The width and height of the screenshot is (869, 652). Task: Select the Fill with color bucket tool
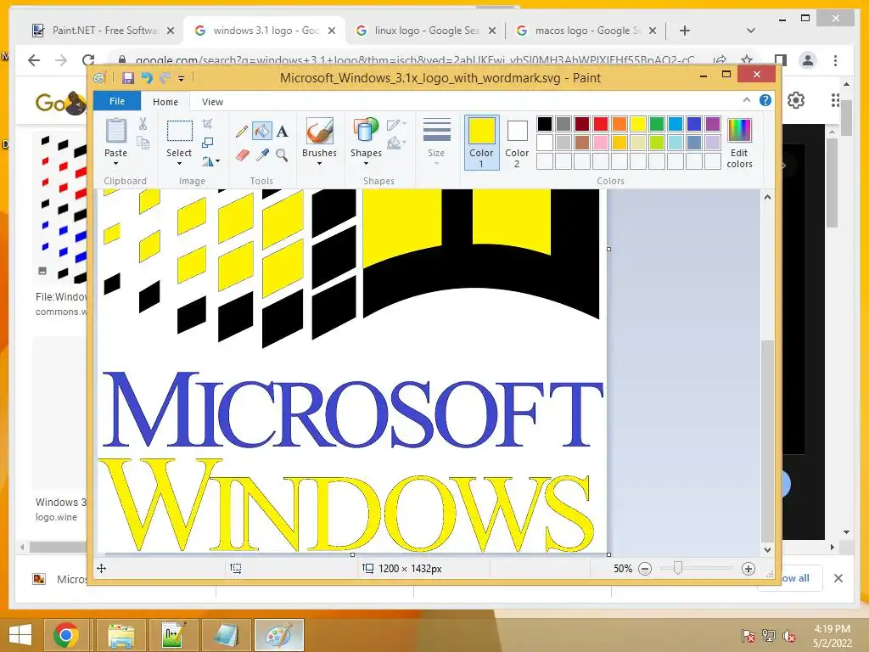coord(261,132)
